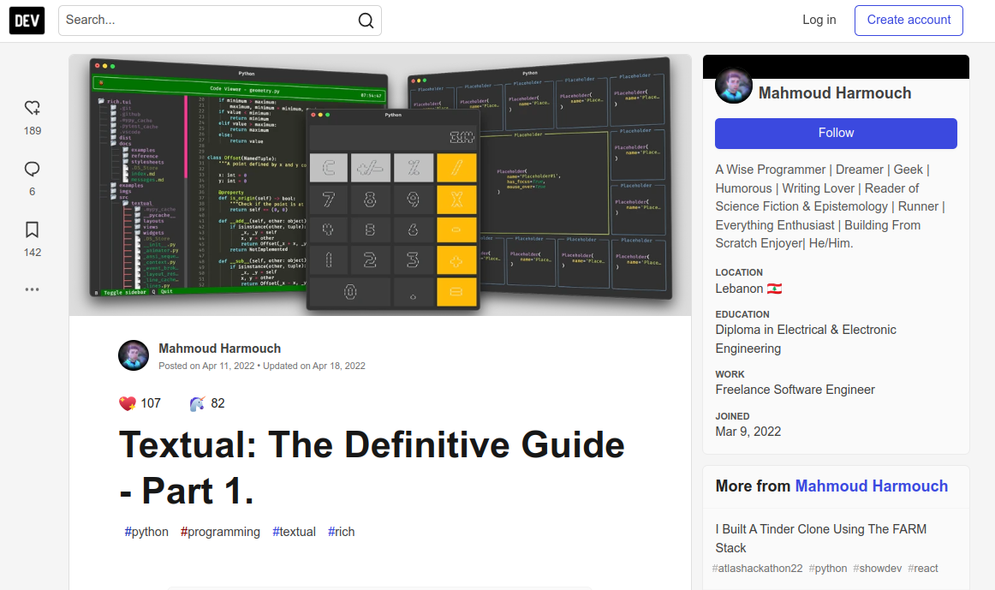995x590 pixels.
Task: Click the #react tag in the sidebar
Action: pos(923,569)
